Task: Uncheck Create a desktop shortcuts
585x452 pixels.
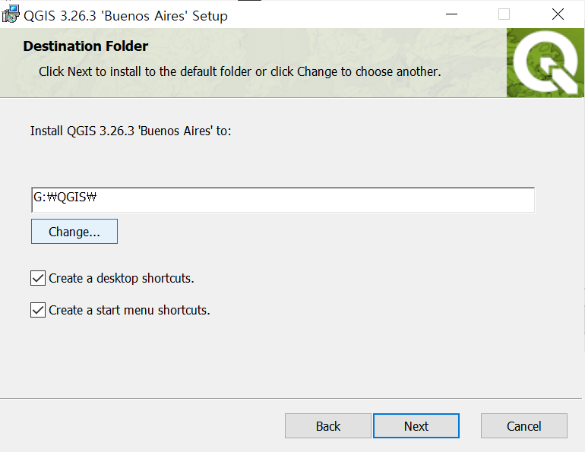Action: (x=38, y=278)
